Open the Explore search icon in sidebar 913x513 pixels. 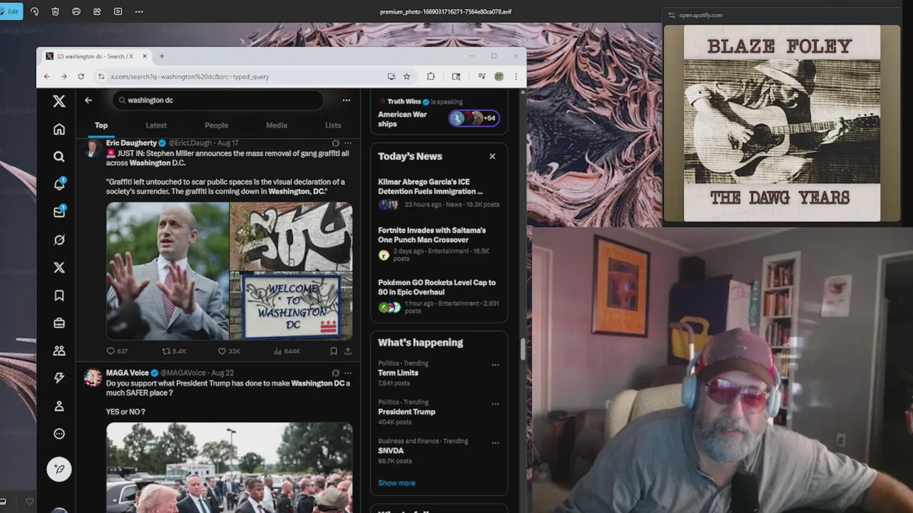tap(59, 157)
